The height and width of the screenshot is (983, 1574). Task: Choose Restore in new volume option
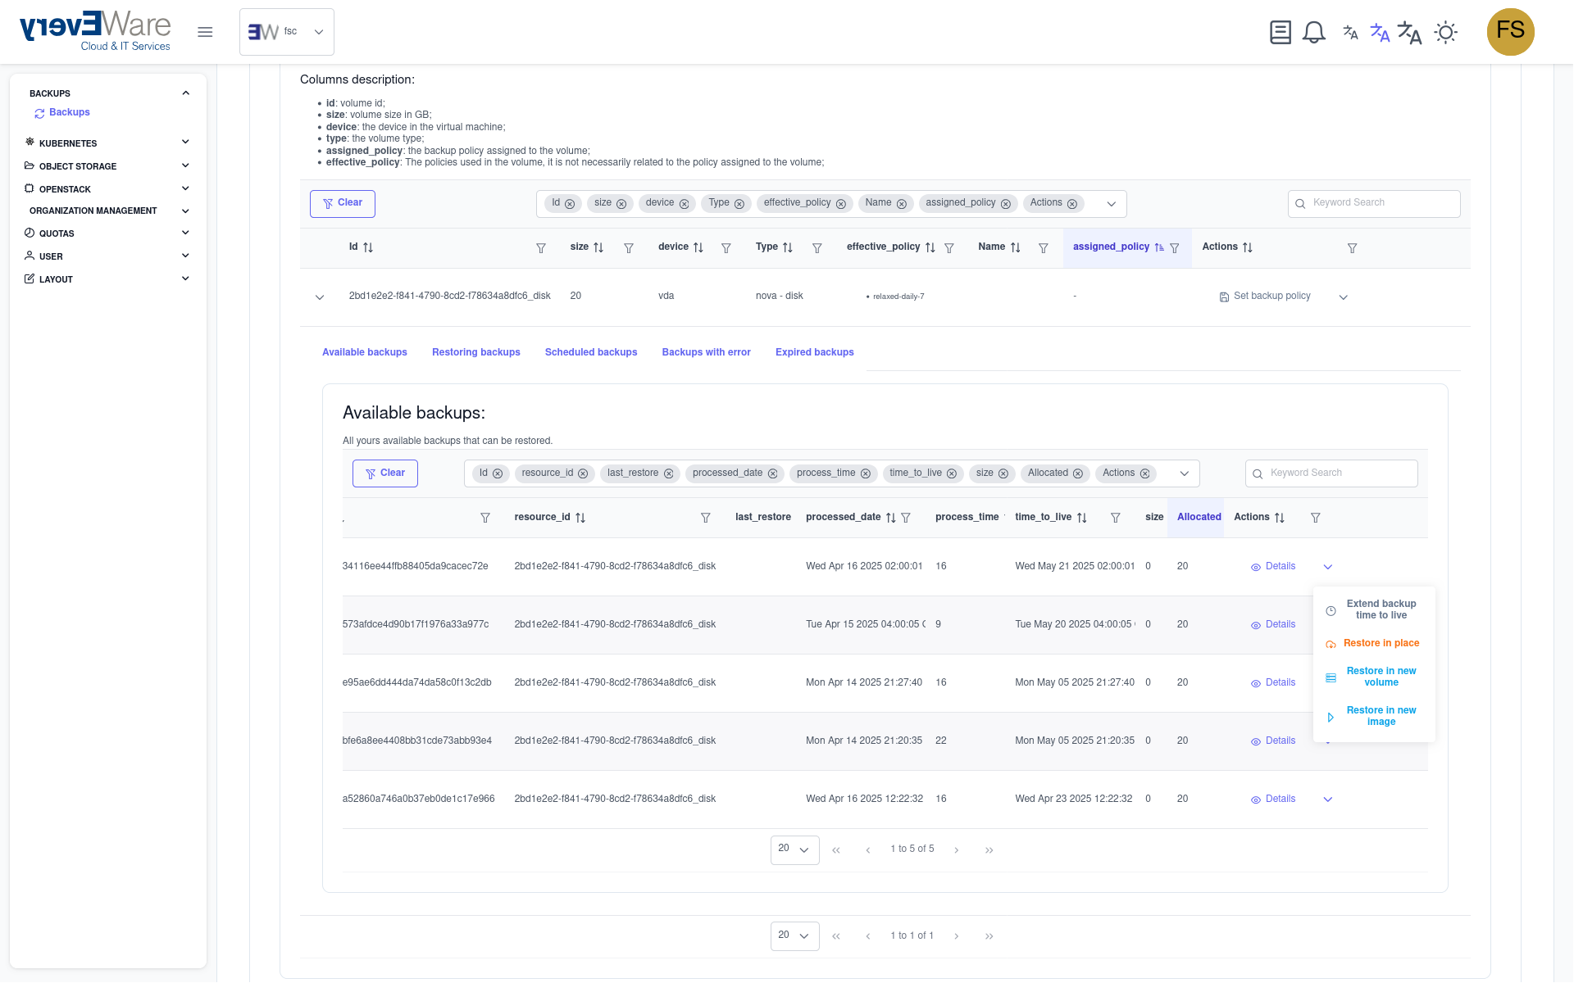pyautogui.click(x=1381, y=677)
